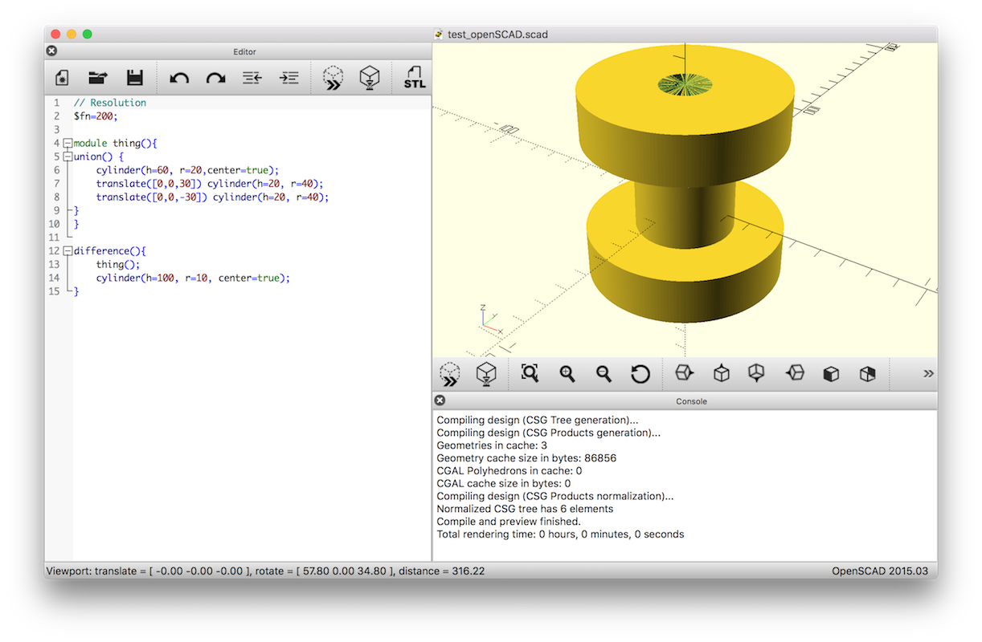982x642 pixels.
Task: Click 'Geometry cache size in bytes: 86856' line
Action: pyautogui.click(x=526, y=458)
